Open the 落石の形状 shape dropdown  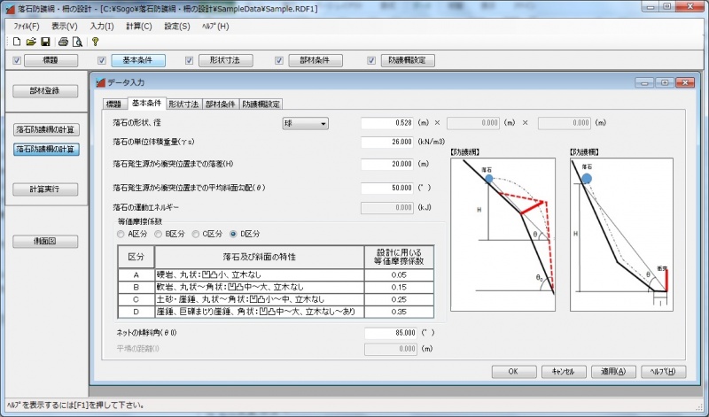point(305,123)
